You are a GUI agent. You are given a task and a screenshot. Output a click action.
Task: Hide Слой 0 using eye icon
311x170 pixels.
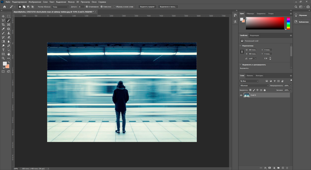[241, 95]
